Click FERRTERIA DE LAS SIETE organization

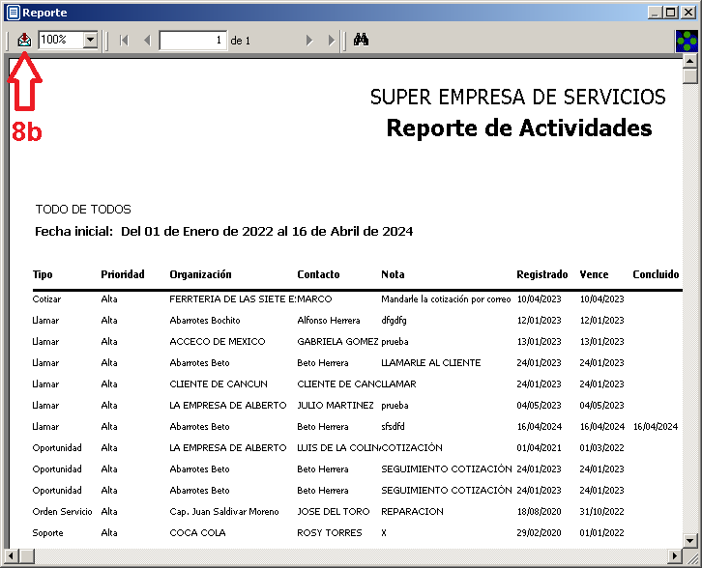pos(232,298)
